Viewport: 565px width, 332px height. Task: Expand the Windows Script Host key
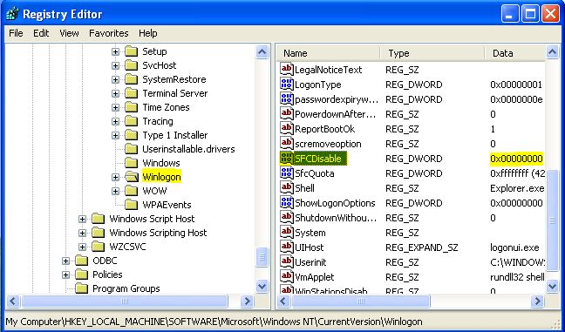click(83, 219)
